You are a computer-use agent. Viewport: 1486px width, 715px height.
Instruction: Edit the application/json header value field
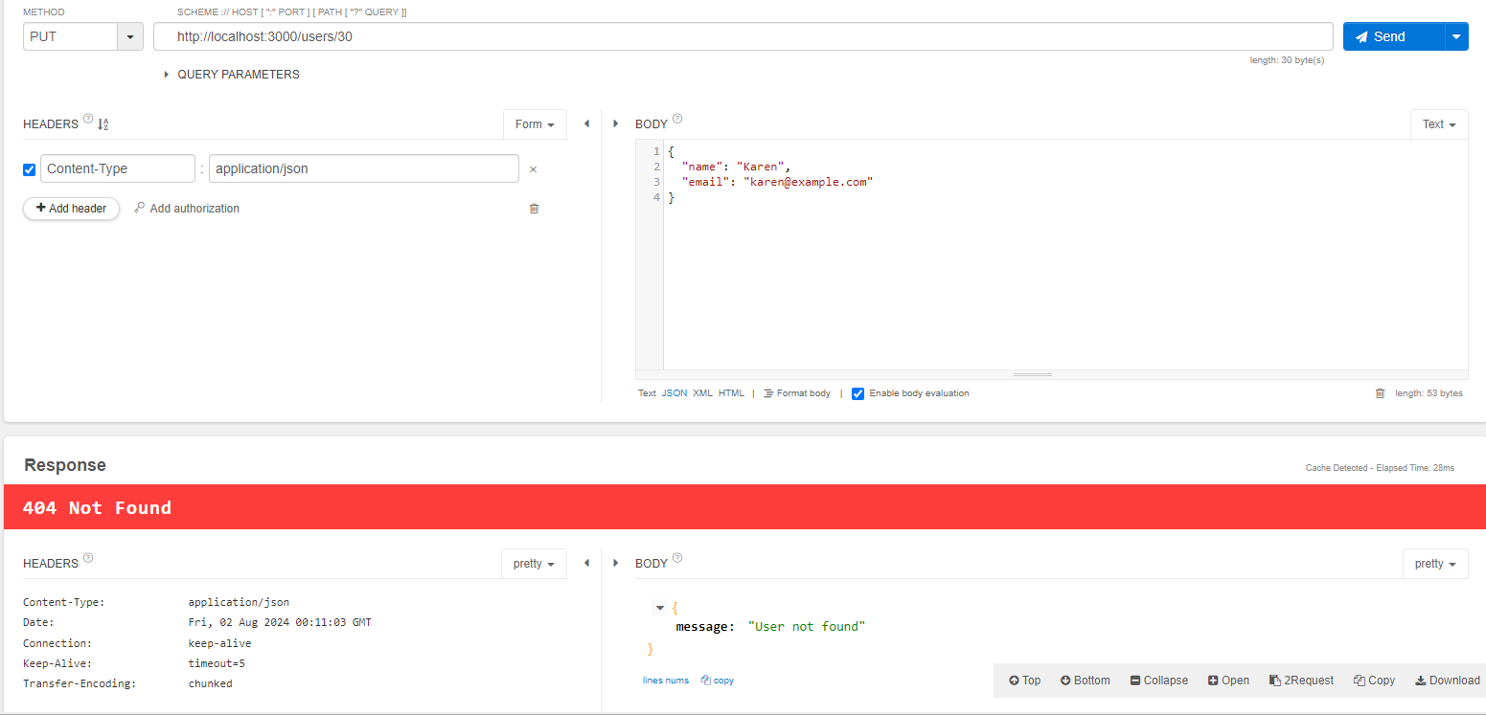point(364,168)
